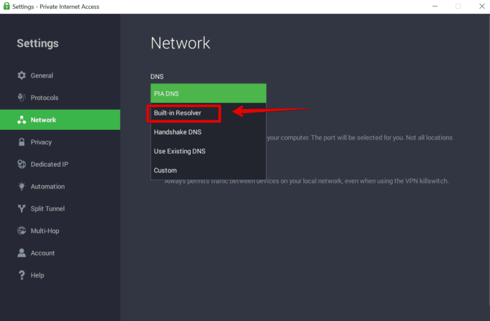Click the Account person icon
The height and width of the screenshot is (321, 490).
click(x=21, y=253)
